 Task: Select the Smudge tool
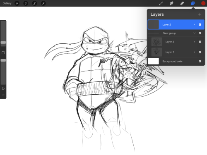click(x=171, y=3)
